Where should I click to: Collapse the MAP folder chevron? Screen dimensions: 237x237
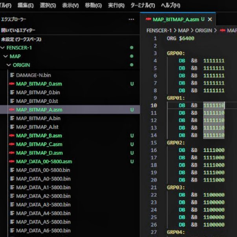pyautogui.click(x=6, y=57)
